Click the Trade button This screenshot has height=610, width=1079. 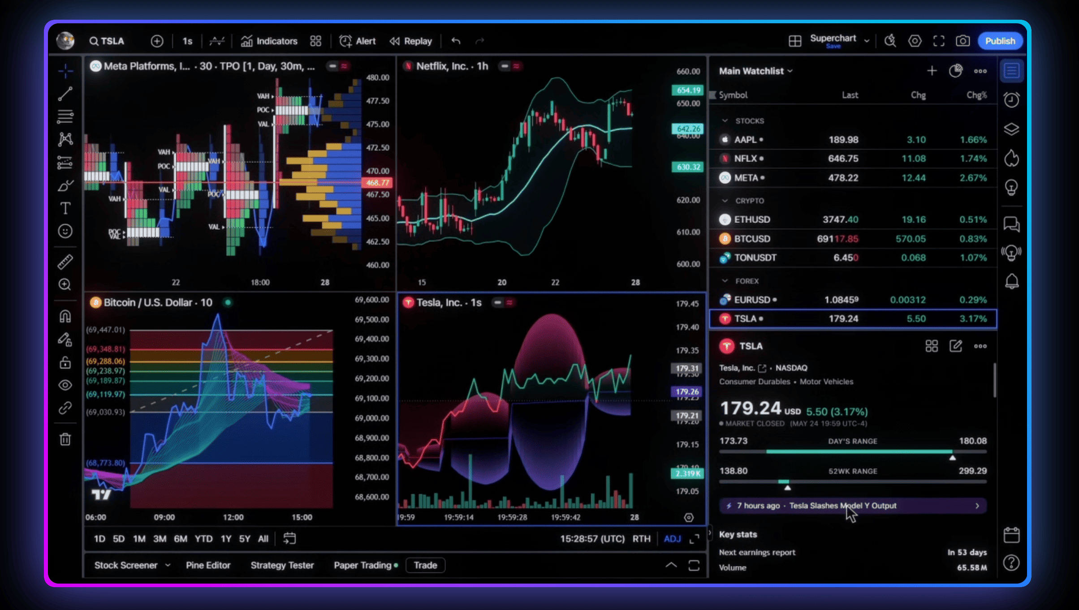click(425, 565)
